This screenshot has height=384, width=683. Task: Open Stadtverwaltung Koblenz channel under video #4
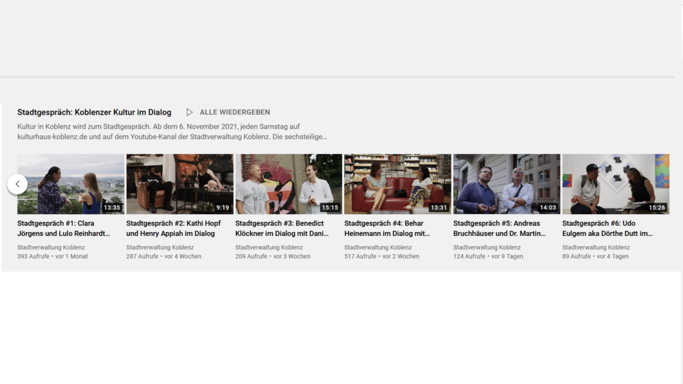click(378, 247)
